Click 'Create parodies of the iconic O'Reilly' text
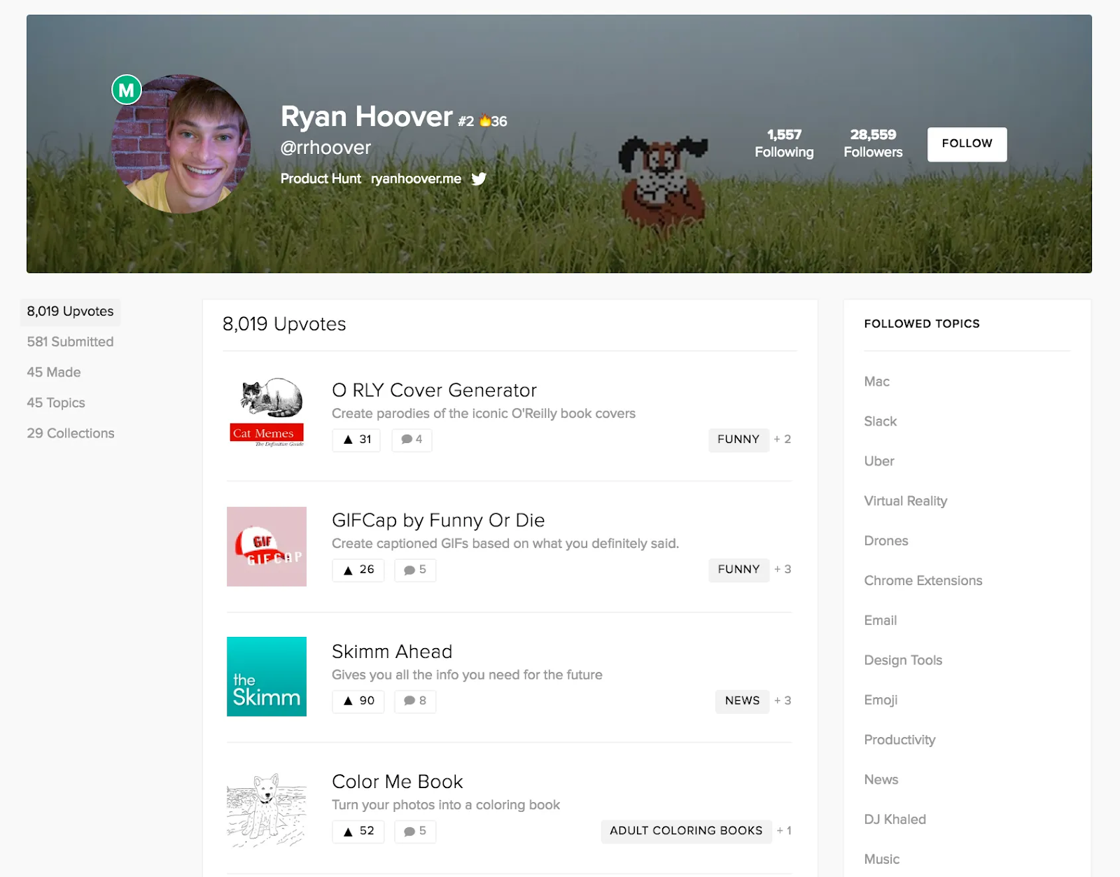Viewport: 1120px width, 877px height. 484,414
